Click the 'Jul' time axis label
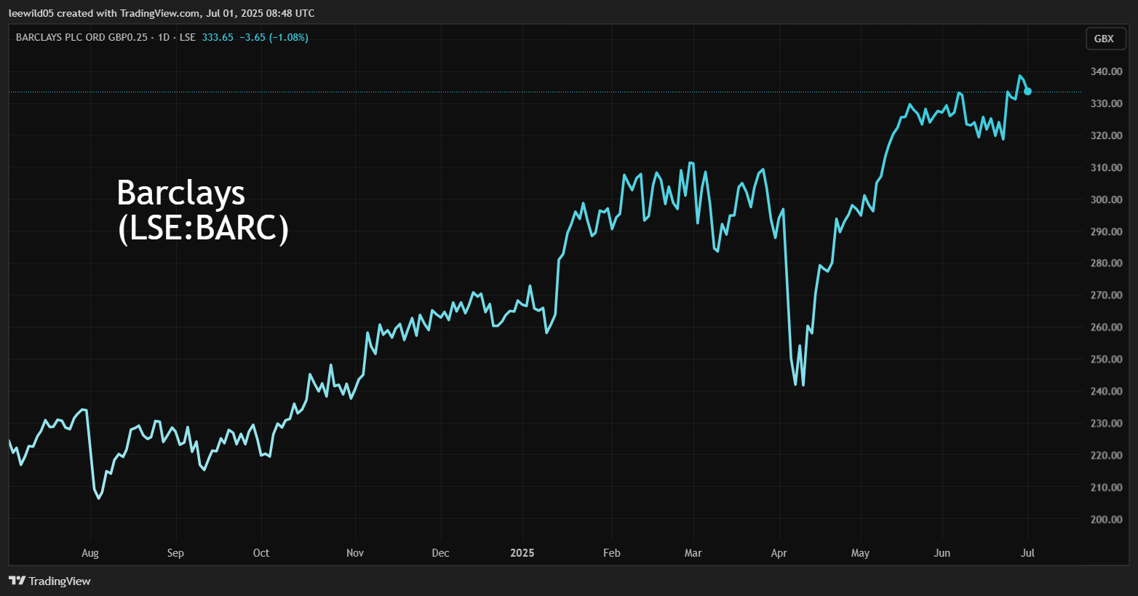 (x=1027, y=553)
